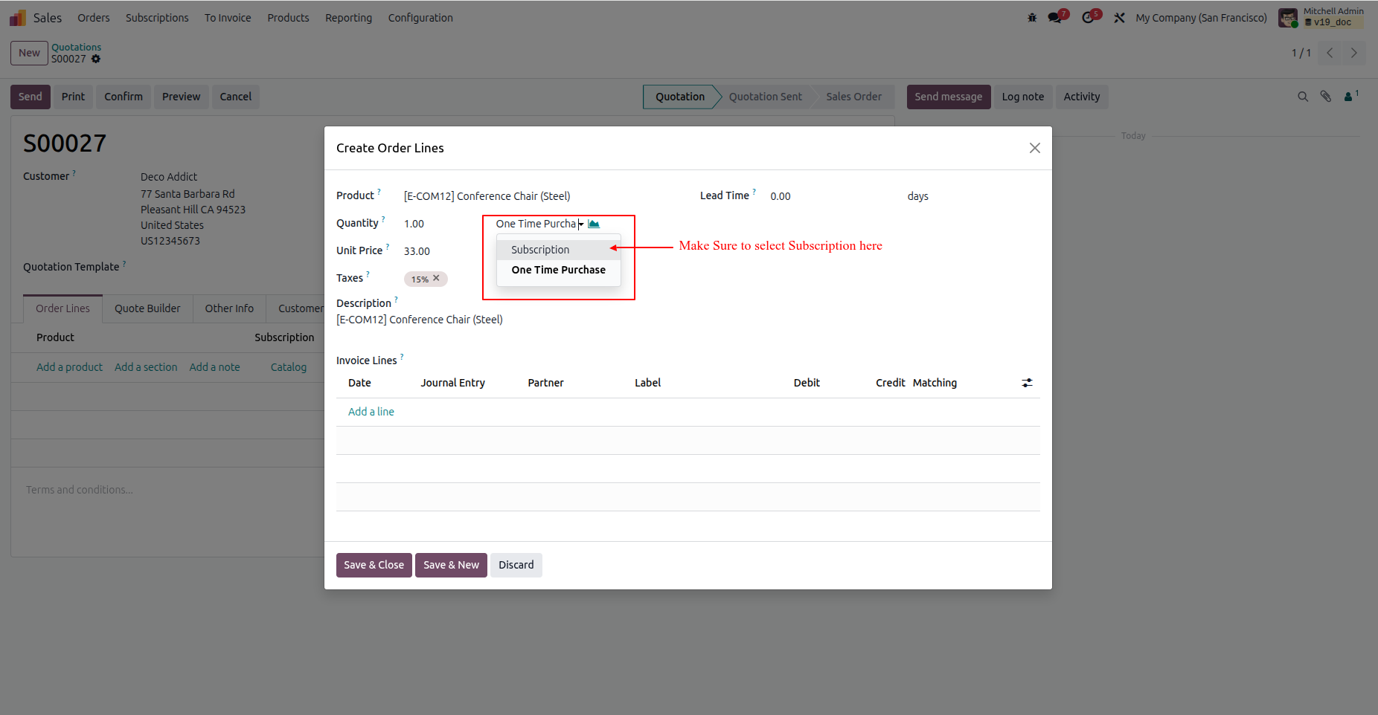This screenshot has width=1378, height=715.
Task: Click the Cancel button
Action: (236, 97)
